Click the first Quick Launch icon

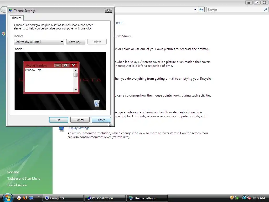(x=19, y=198)
